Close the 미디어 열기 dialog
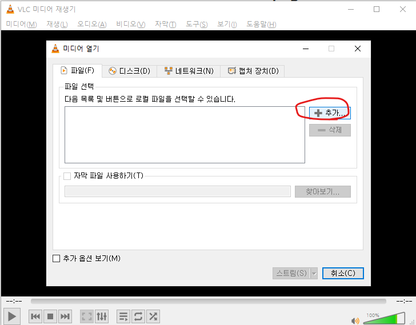 [358, 49]
